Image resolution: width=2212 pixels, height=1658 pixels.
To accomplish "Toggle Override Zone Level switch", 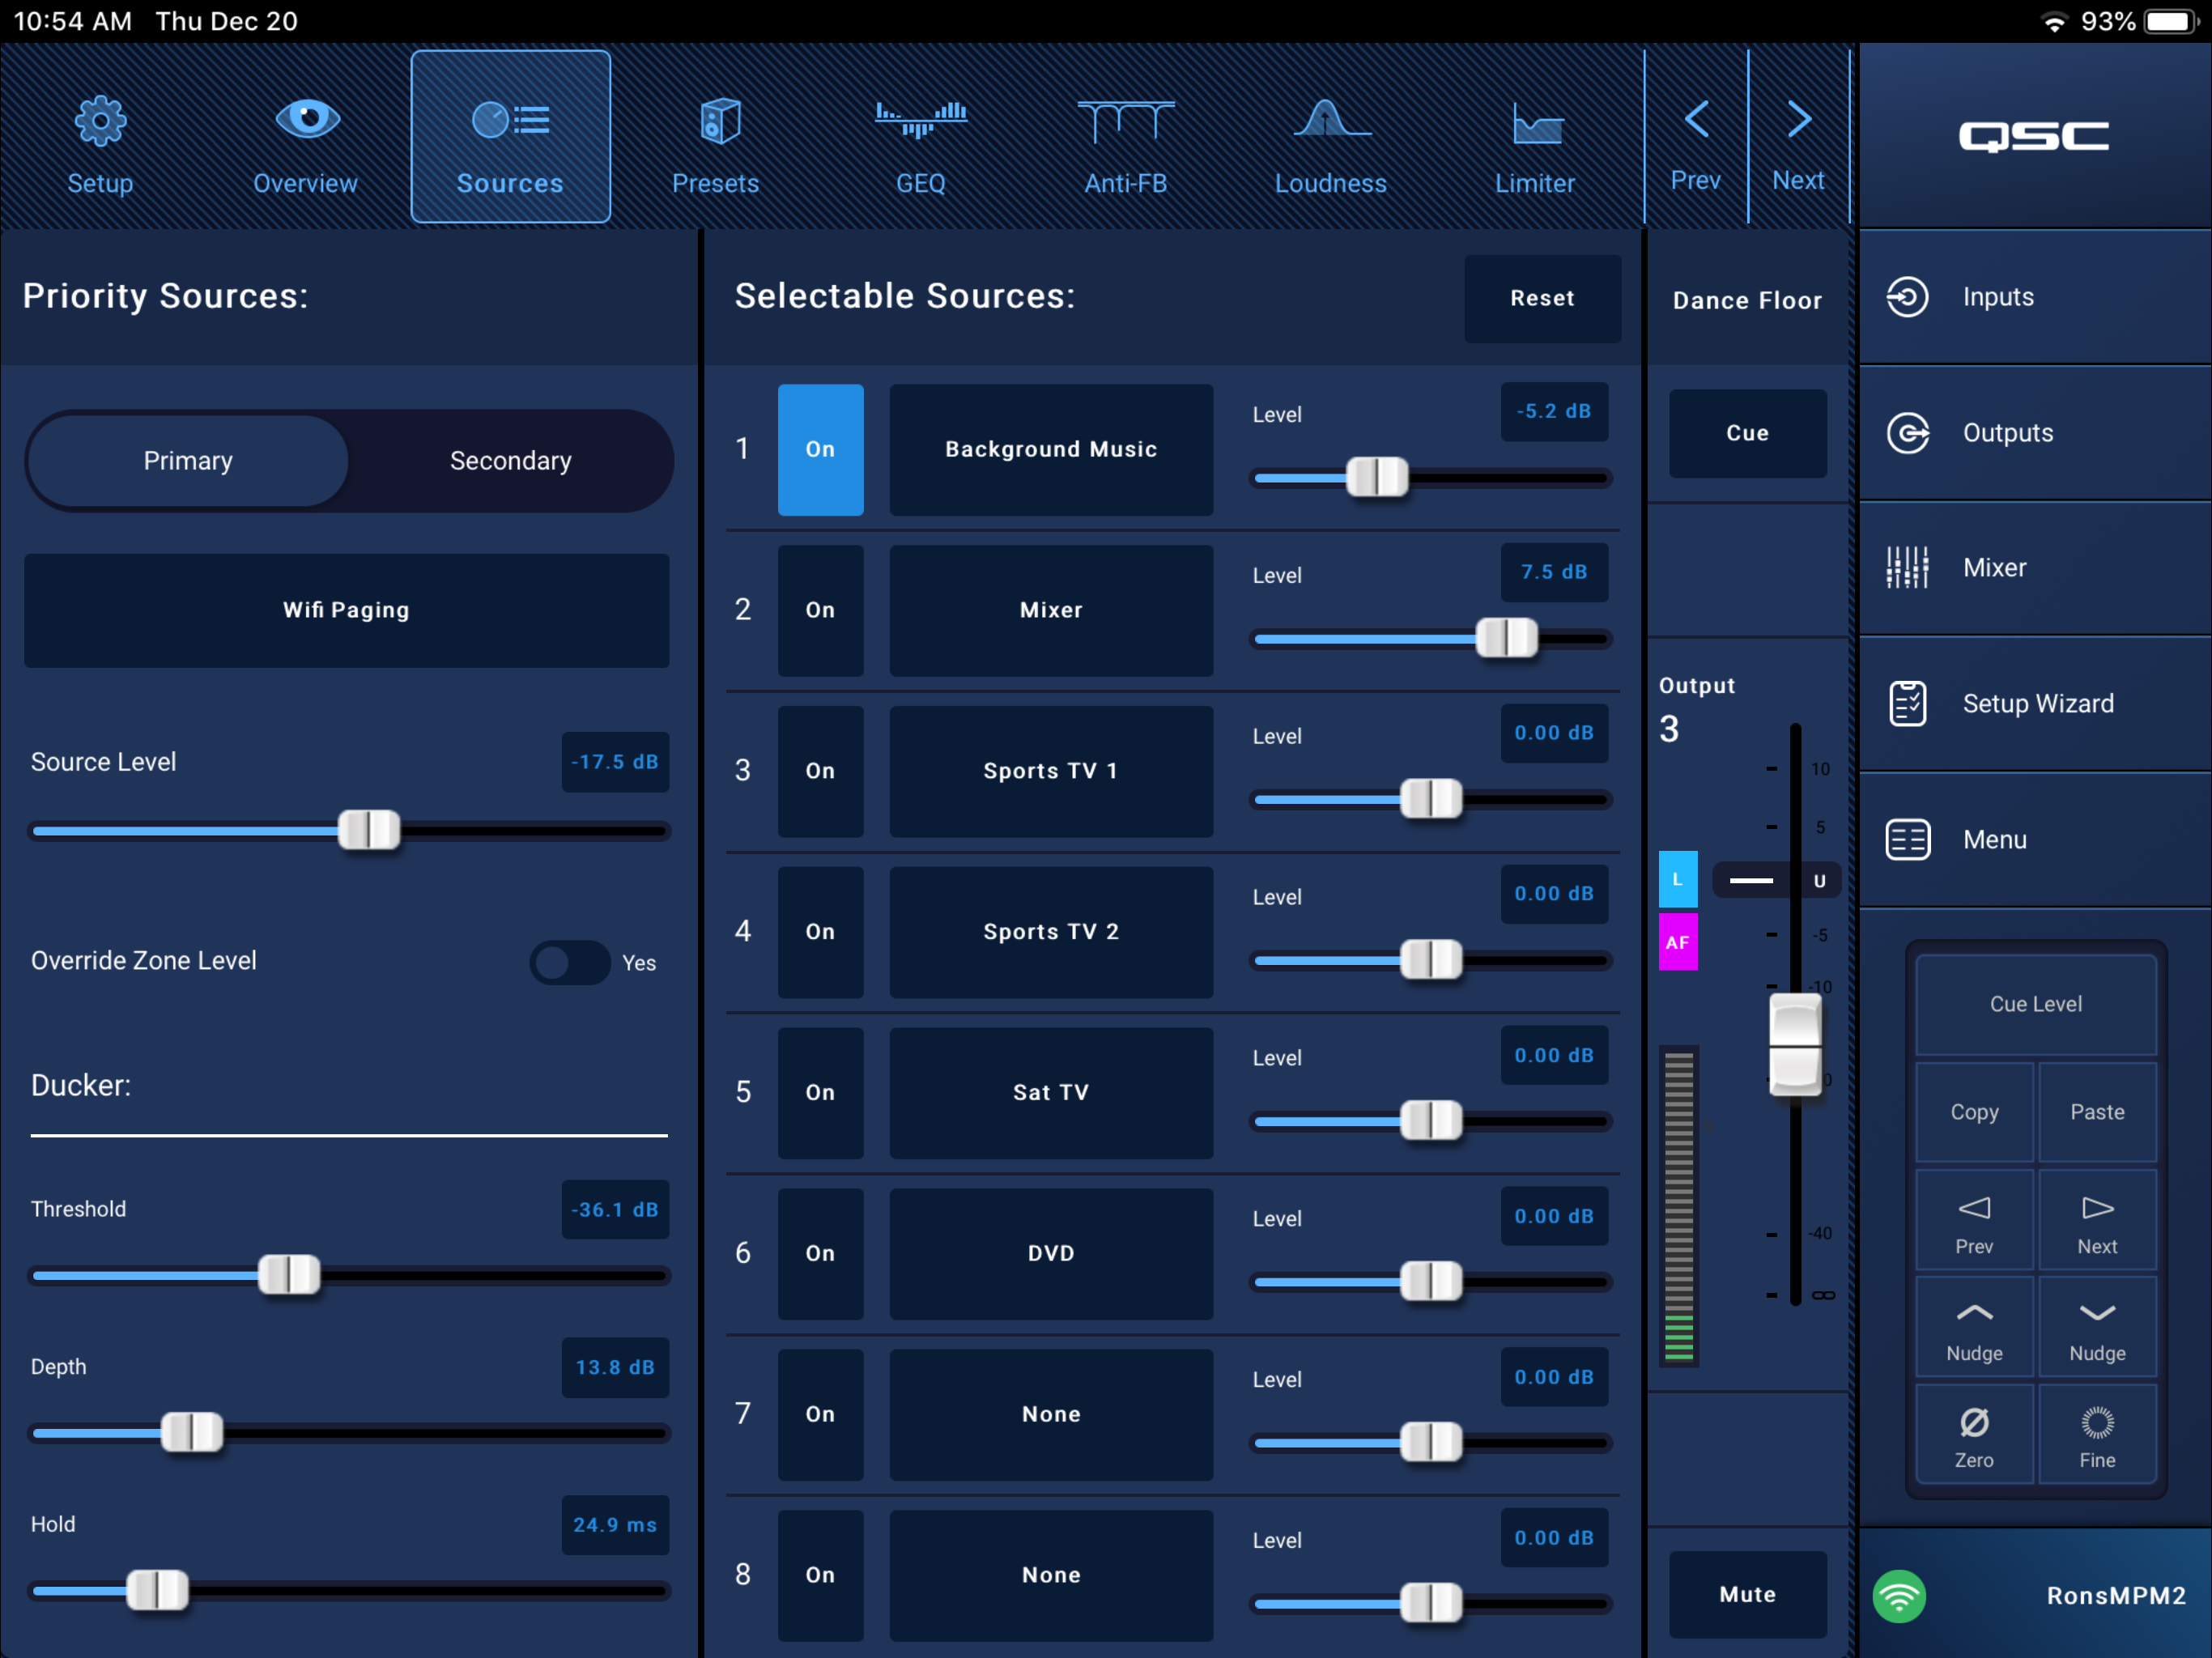I will point(569,962).
